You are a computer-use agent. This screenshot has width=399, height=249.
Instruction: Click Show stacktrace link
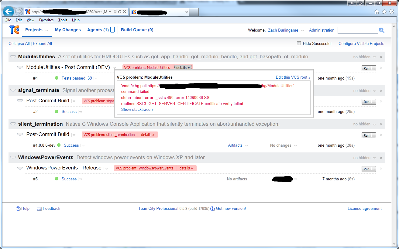click(x=137, y=110)
